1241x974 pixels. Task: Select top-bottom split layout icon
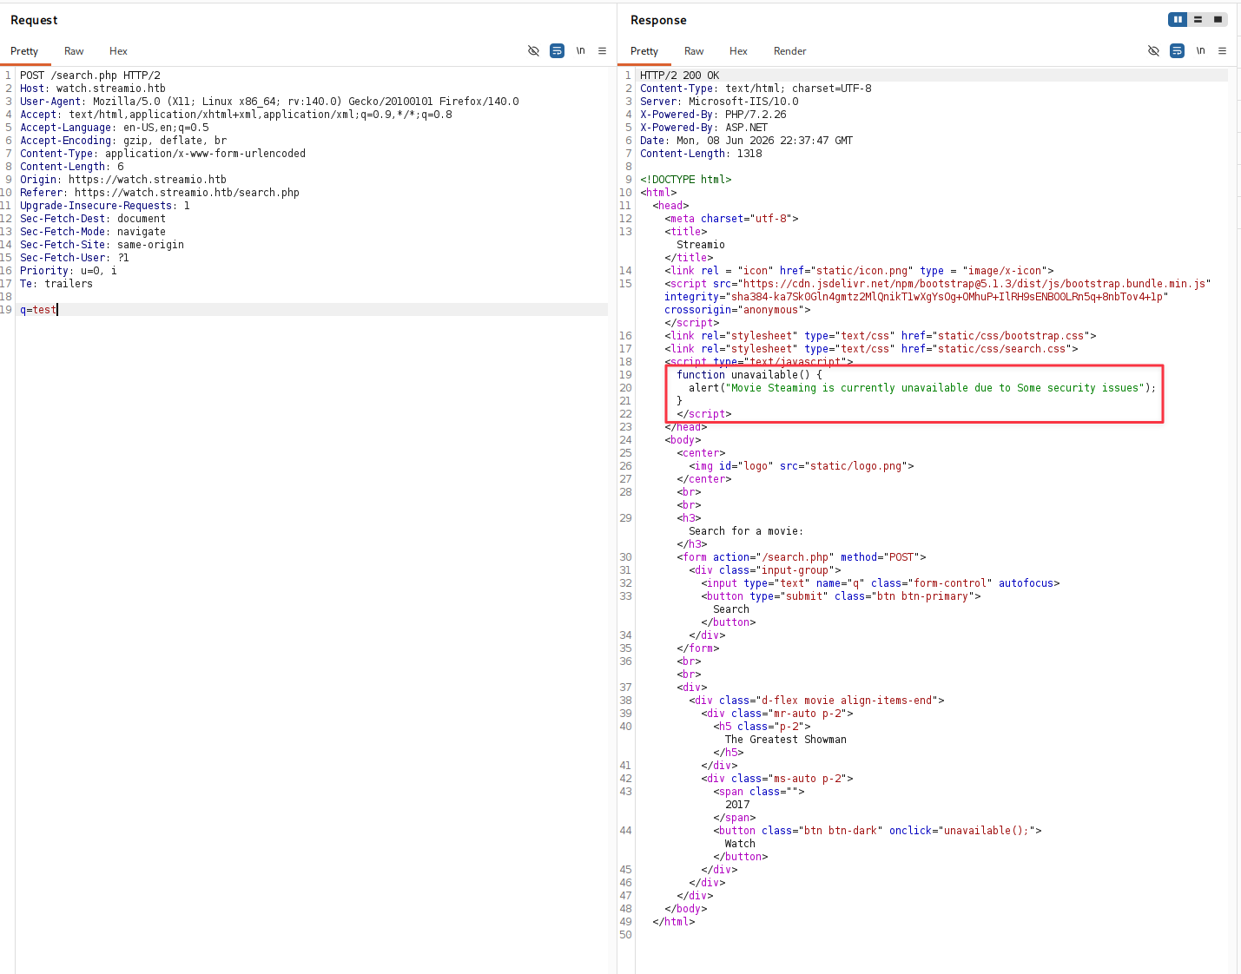(1198, 19)
